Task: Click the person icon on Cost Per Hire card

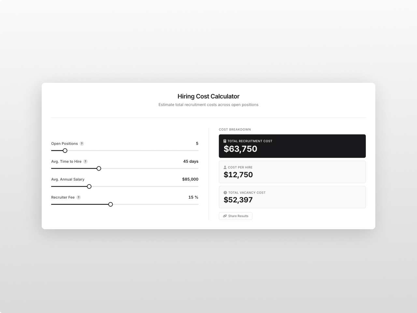Action: (225, 167)
